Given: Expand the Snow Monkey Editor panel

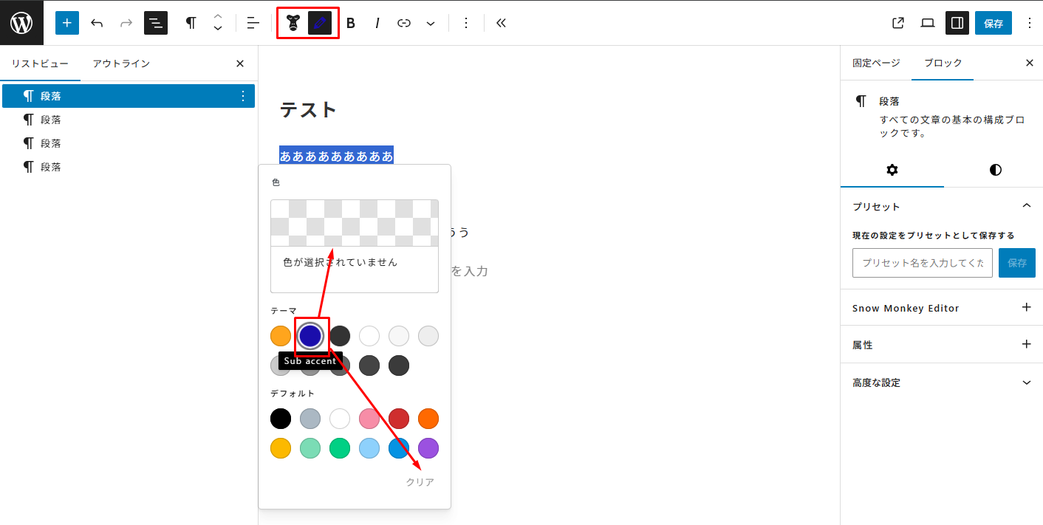Looking at the screenshot, I should pos(1025,308).
